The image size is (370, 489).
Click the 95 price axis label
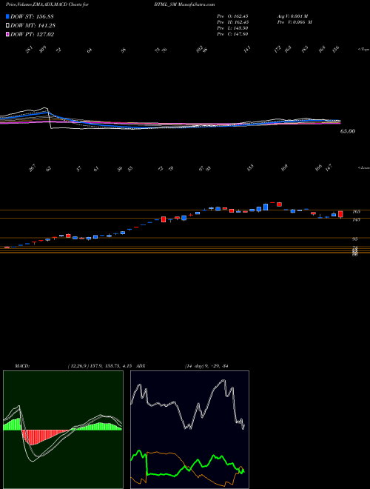click(x=355, y=239)
